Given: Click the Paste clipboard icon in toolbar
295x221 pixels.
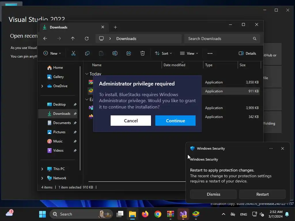Looking at the screenshot, I should coord(101,53).
